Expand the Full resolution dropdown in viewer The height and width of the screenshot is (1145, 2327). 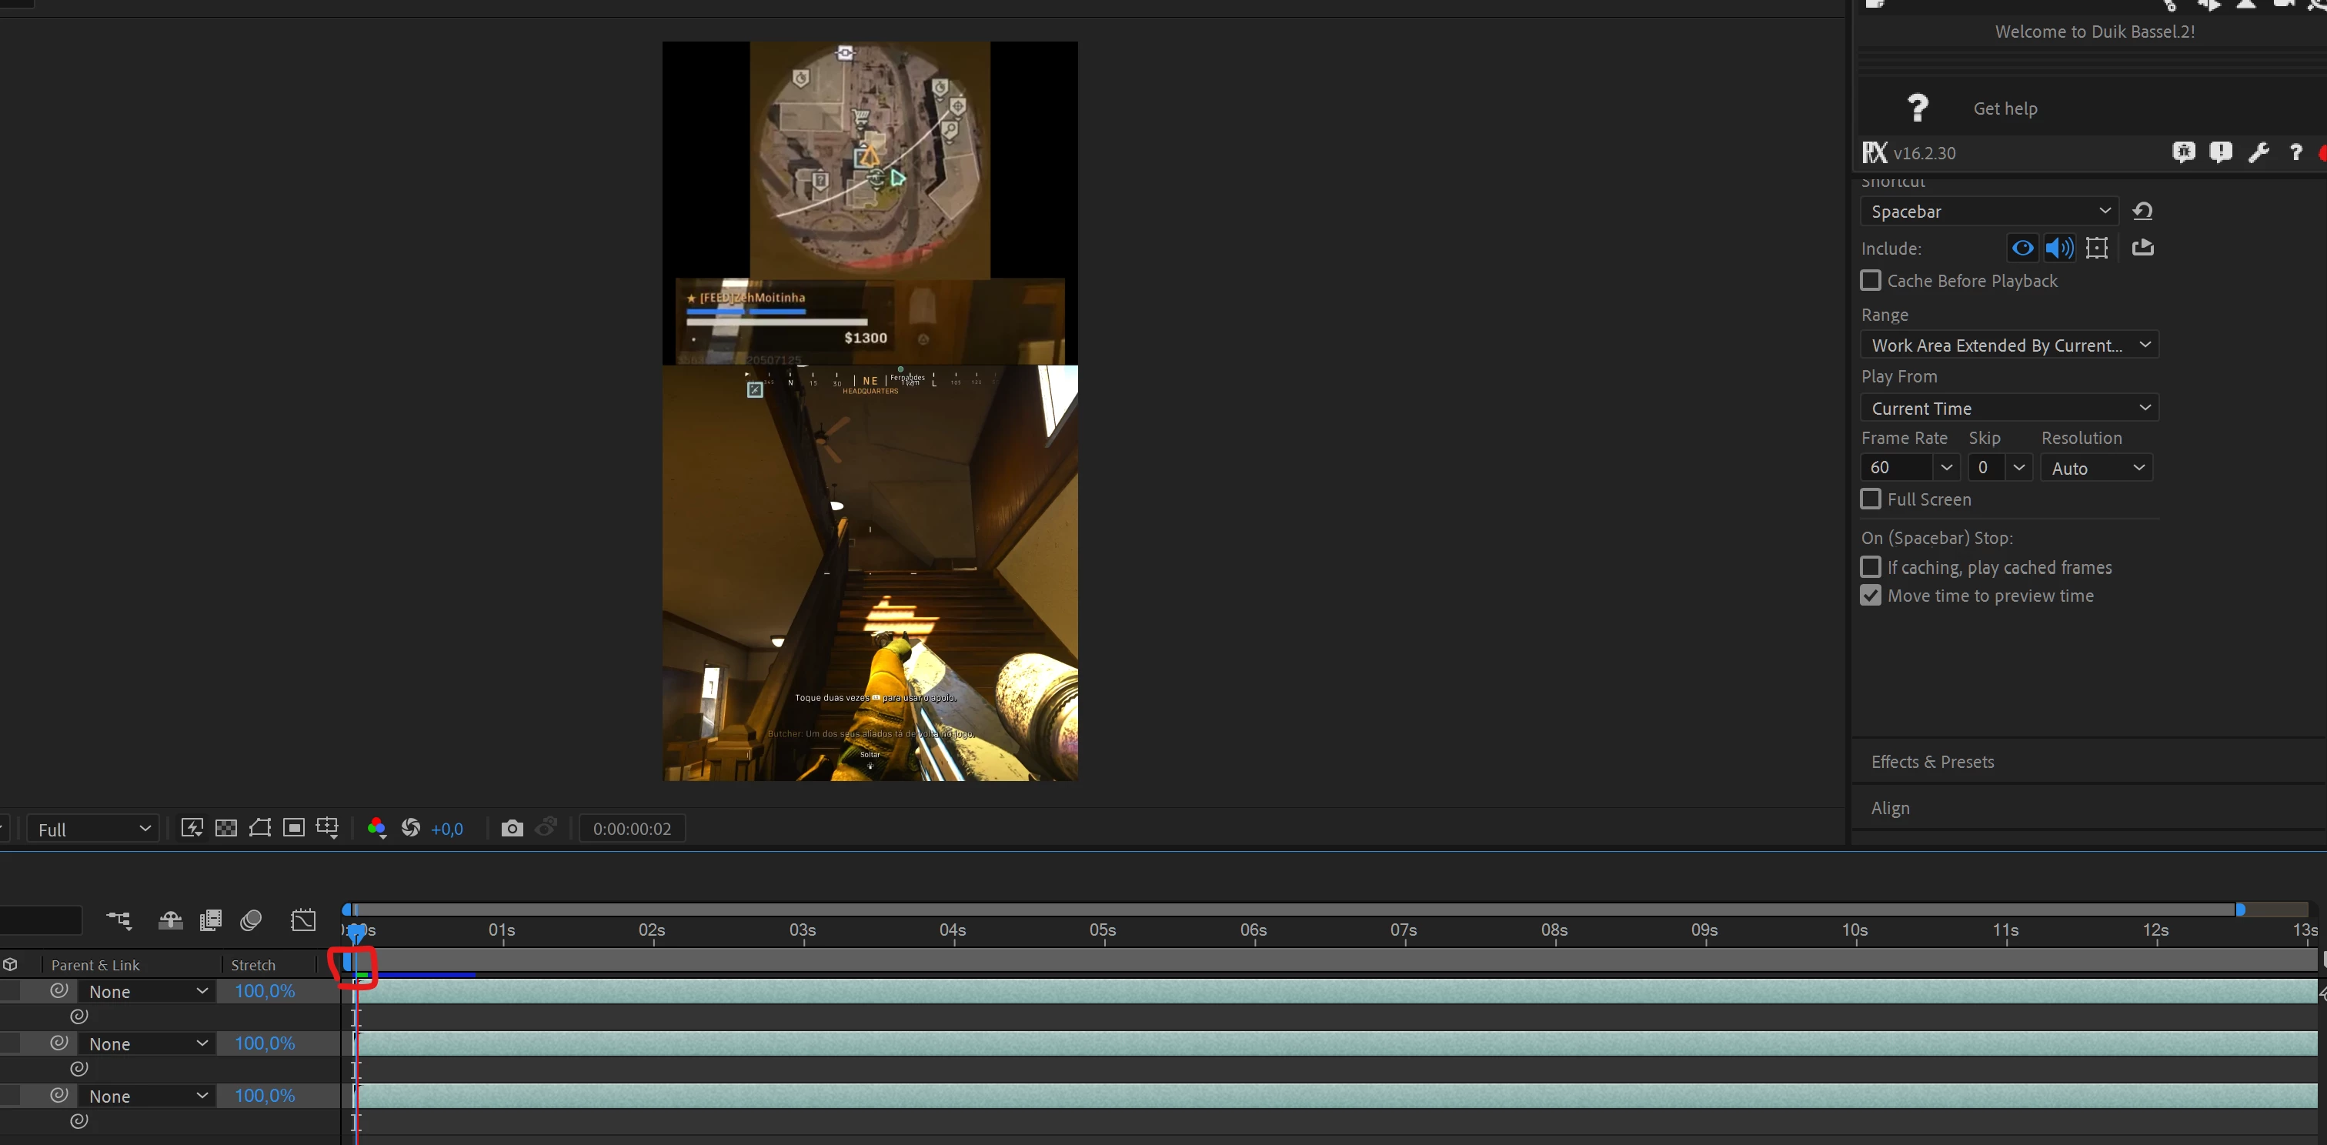point(94,829)
